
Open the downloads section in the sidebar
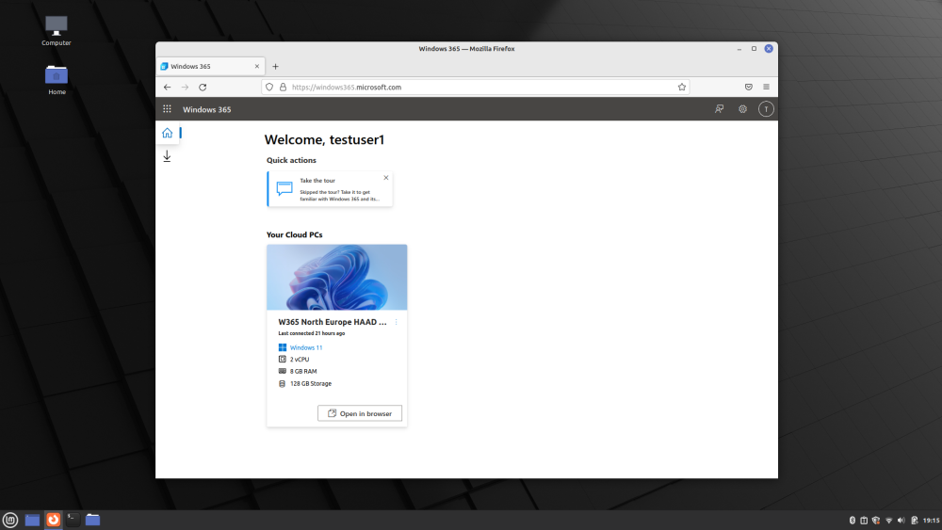click(167, 156)
